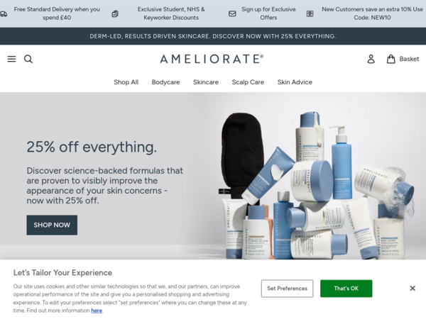
Task: Open the Bodycare menu
Action: 165,82
